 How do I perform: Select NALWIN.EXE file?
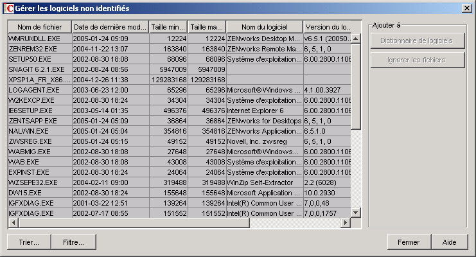coord(40,131)
